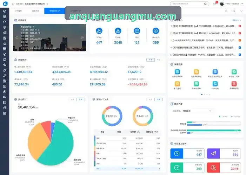
Task: Open the wrench icon in the left sidebar
Action: (x=5, y=76)
